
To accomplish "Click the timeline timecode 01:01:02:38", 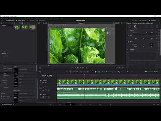I will point(47,76).
